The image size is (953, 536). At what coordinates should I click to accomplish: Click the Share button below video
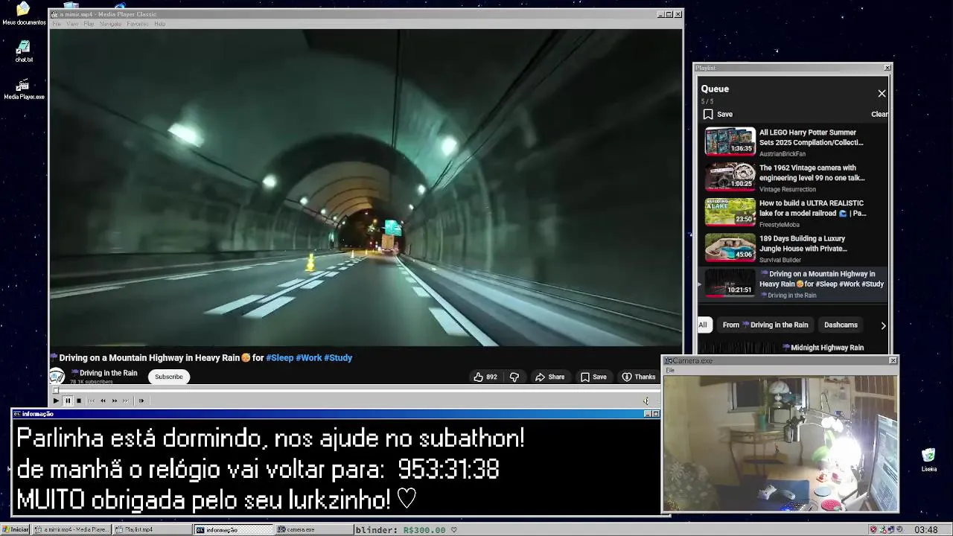[x=549, y=377]
